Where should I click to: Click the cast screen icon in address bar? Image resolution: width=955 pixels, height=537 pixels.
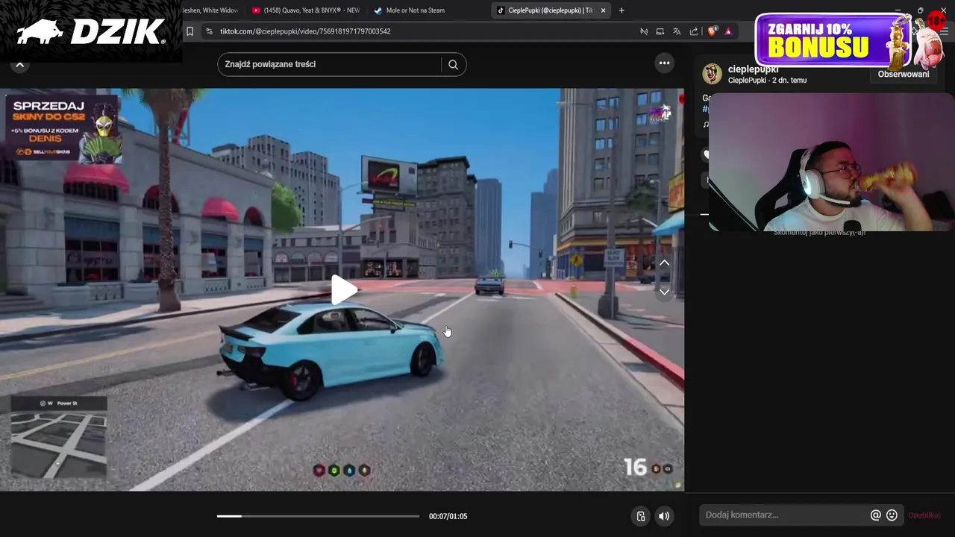click(660, 31)
